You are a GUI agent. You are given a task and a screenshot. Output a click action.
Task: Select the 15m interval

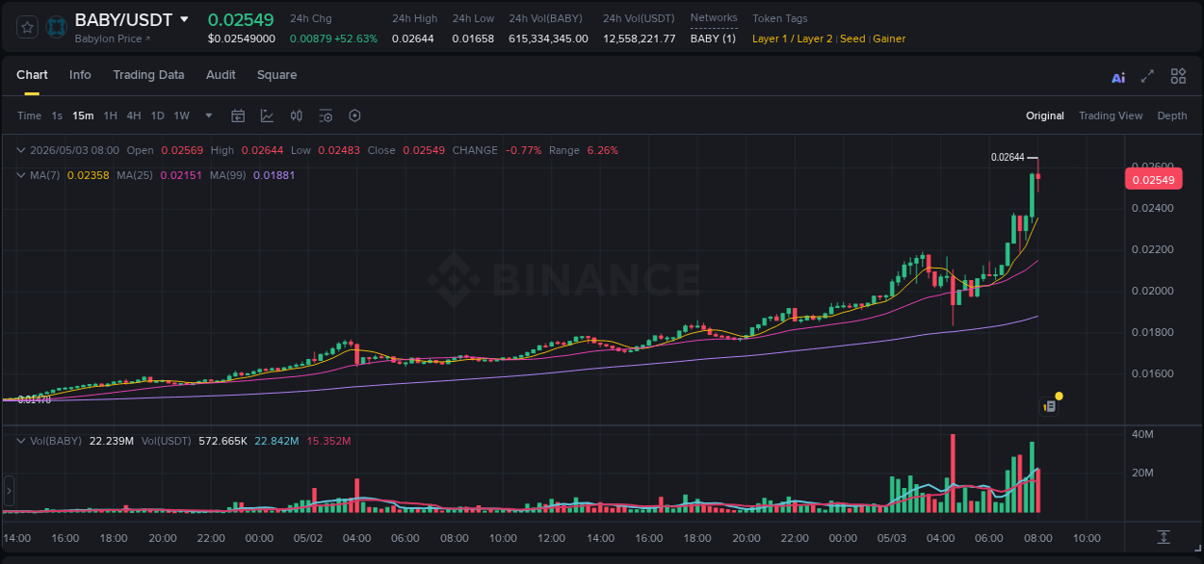pos(83,115)
